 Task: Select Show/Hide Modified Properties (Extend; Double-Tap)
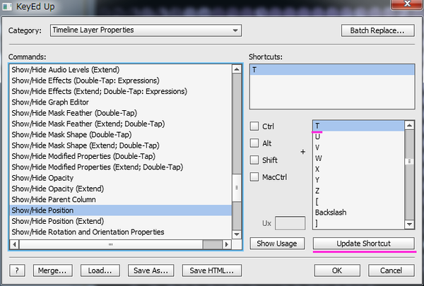tap(121, 167)
